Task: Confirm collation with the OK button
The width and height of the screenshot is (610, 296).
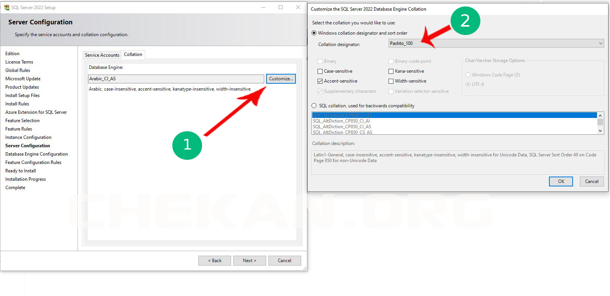Action: pos(561,181)
